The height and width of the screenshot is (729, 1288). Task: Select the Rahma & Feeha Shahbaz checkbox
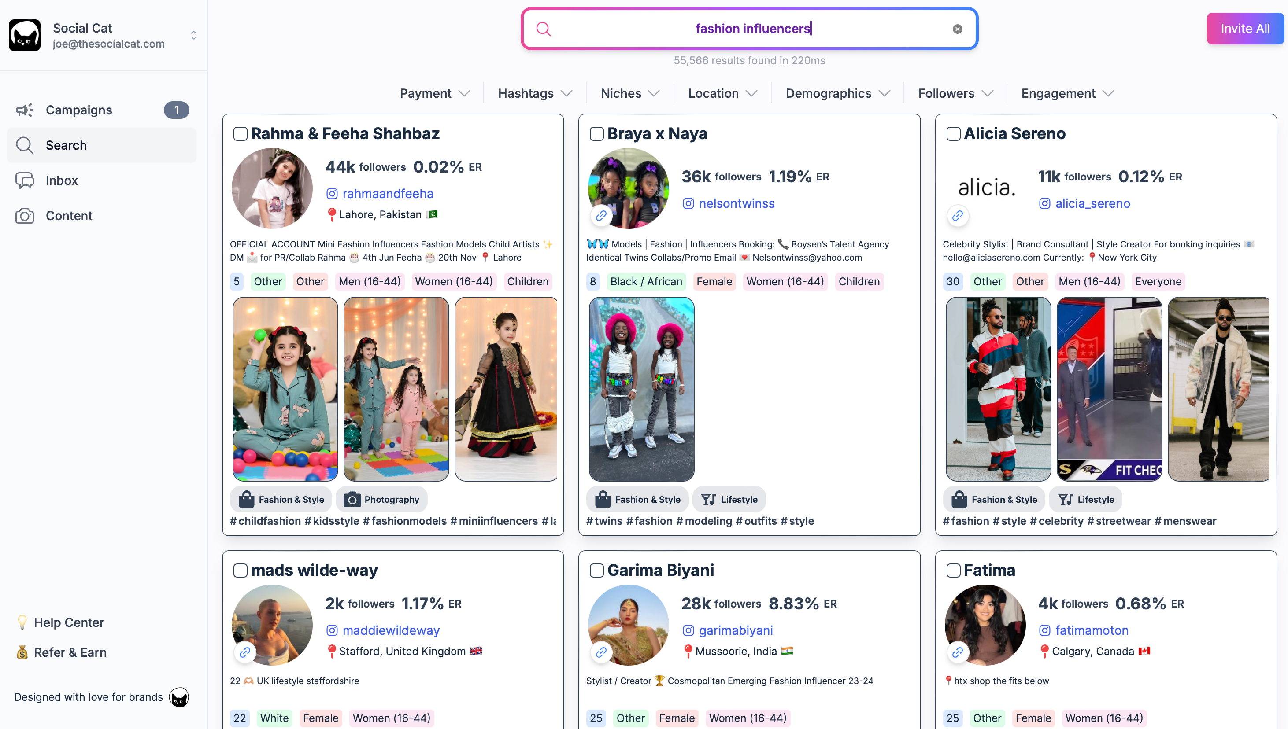pyautogui.click(x=241, y=134)
